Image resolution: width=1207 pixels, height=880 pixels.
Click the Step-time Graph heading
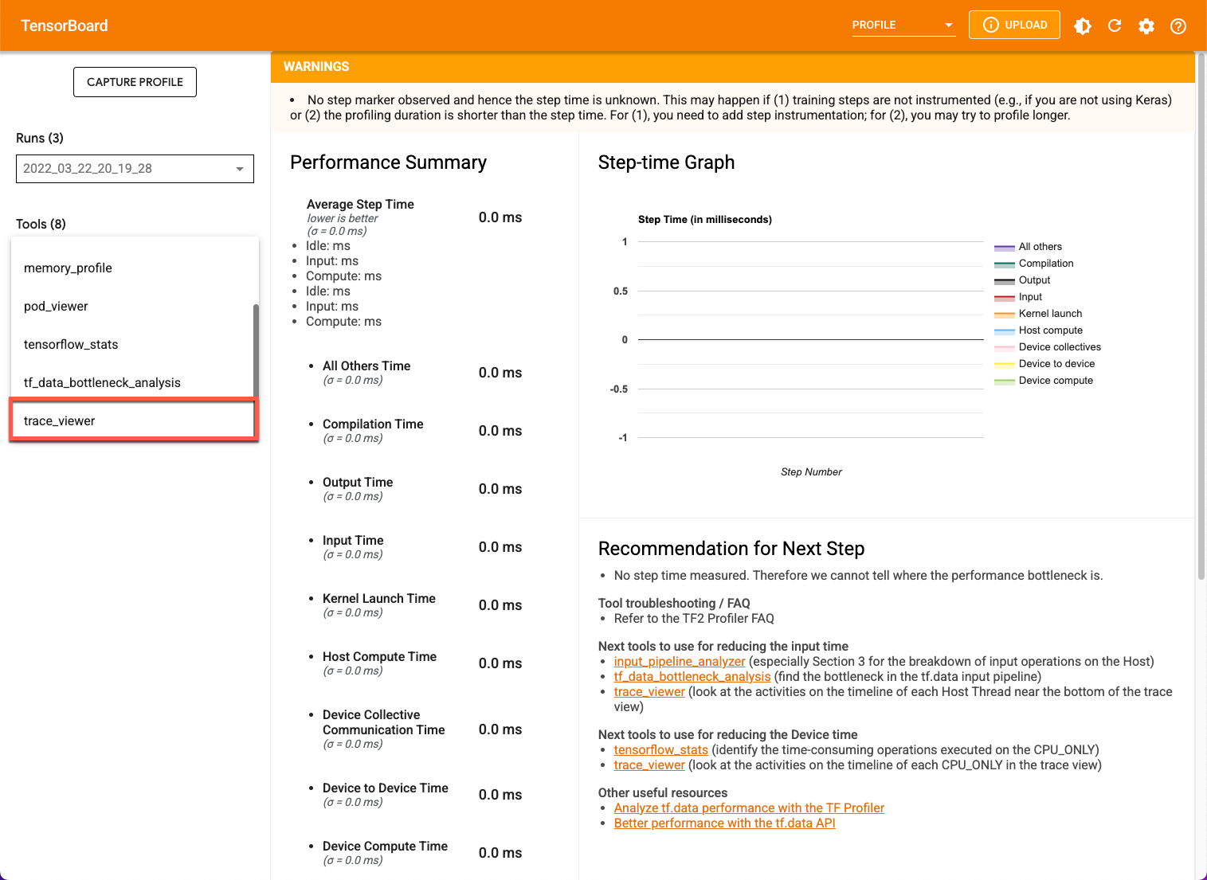tap(666, 162)
